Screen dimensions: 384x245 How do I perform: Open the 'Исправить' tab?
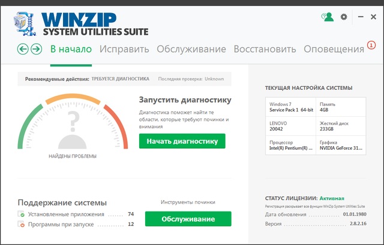pyautogui.click(x=124, y=49)
